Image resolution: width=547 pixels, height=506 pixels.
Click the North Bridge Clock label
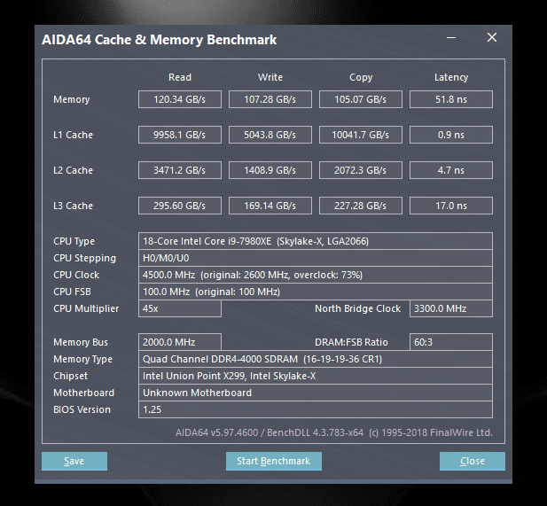[357, 308]
